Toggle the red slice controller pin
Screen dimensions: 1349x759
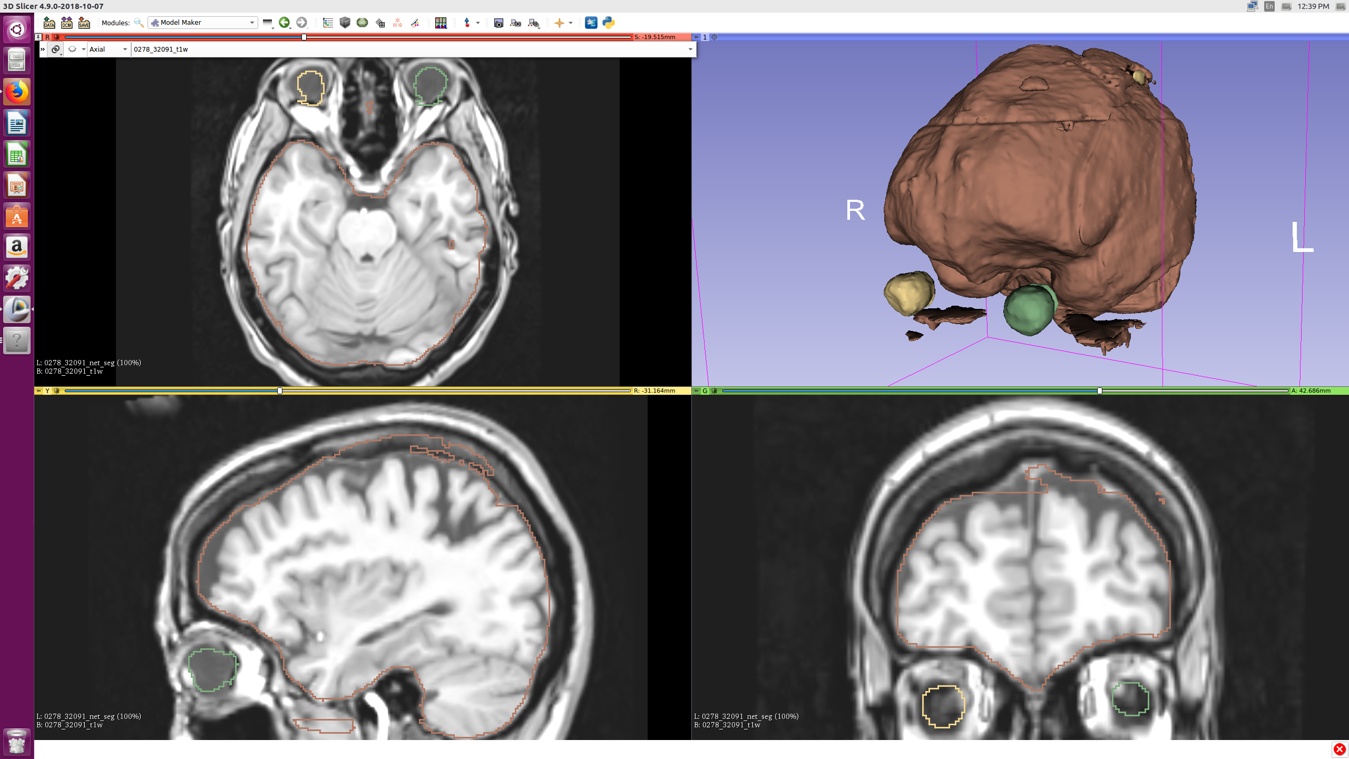(38, 37)
